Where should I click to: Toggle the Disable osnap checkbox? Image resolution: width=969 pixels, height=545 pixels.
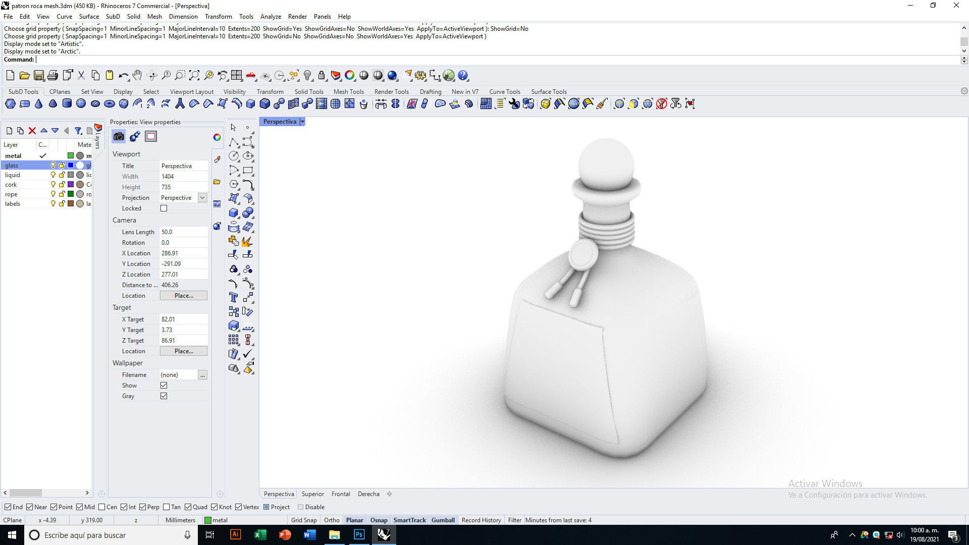[x=301, y=507]
